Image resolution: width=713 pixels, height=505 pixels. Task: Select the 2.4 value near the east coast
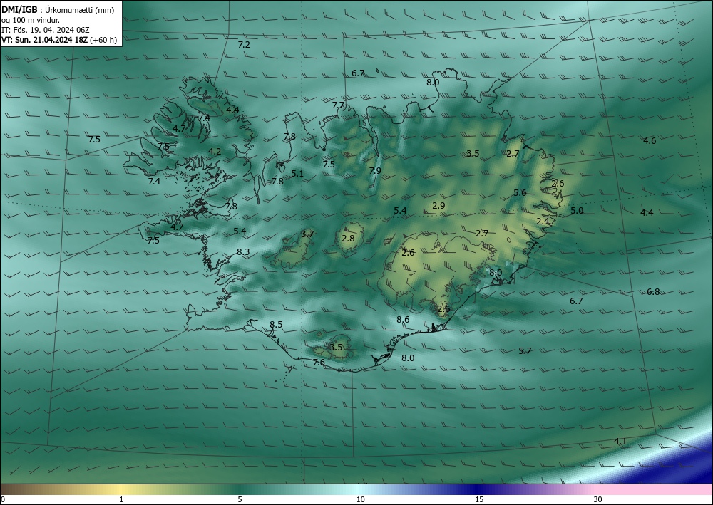coord(543,222)
